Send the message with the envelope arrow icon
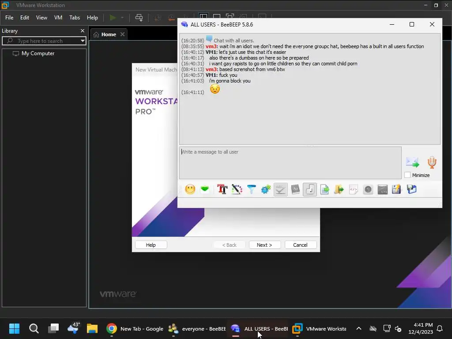 [x=413, y=162]
